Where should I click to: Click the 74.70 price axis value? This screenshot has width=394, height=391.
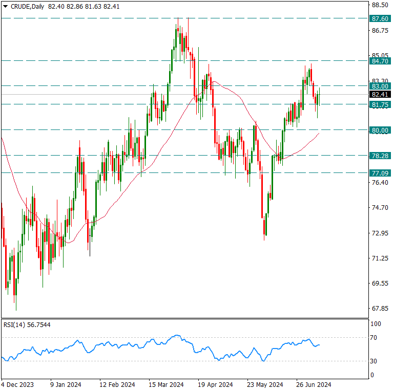pyautogui.click(x=380, y=208)
